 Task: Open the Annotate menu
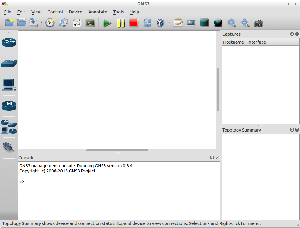(98, 12)
